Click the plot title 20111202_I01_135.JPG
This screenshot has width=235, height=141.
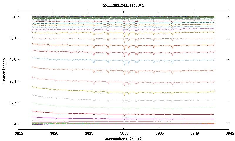(123, 6)
